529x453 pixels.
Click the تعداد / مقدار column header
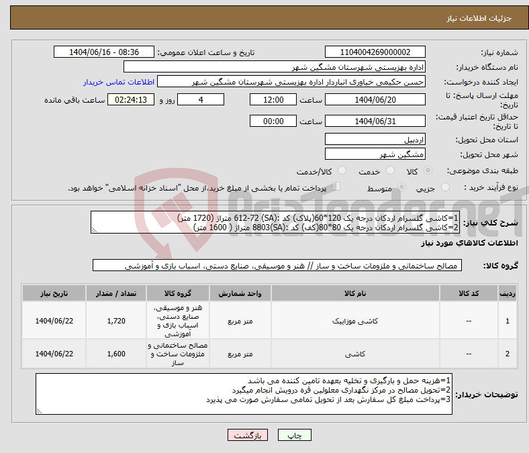pos(116,293)
